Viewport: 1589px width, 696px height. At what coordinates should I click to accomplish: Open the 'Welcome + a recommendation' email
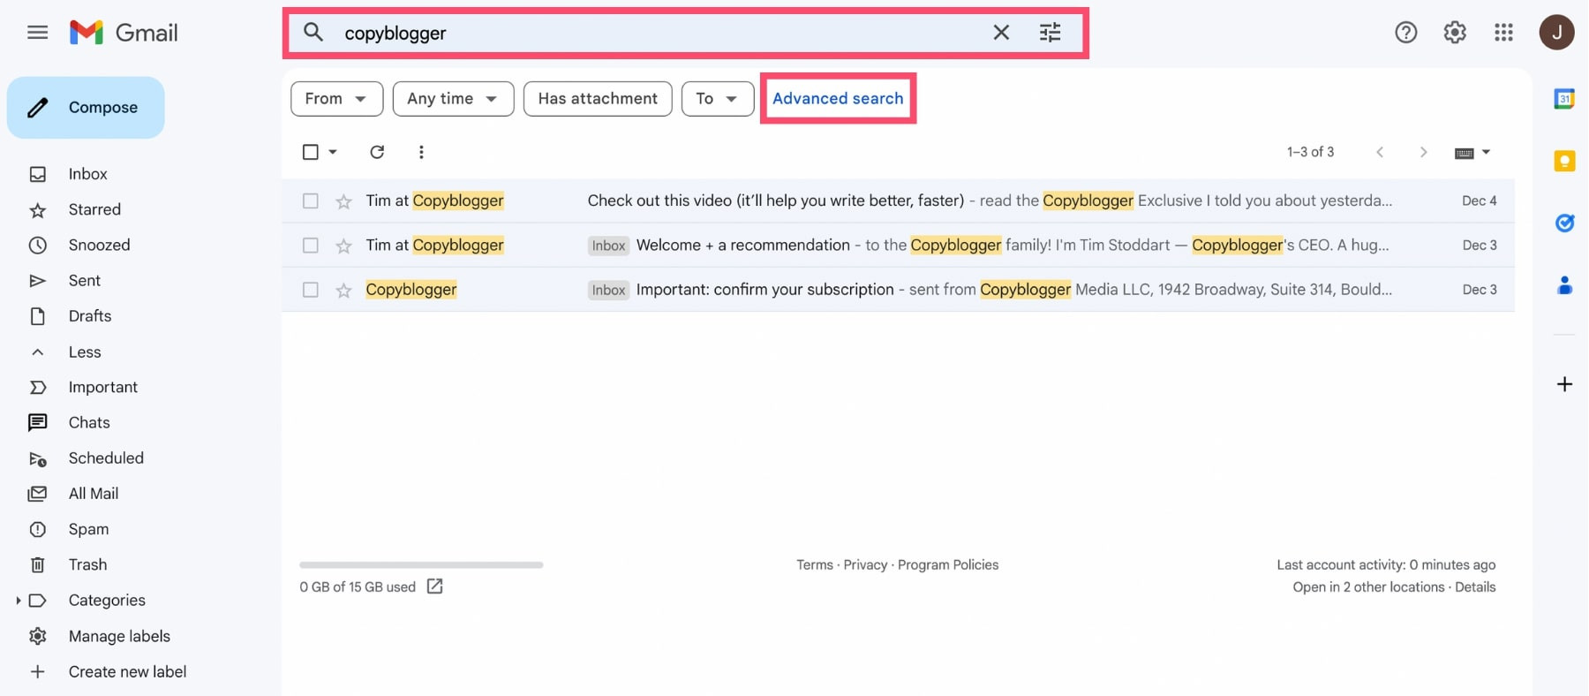click(898, 246)
